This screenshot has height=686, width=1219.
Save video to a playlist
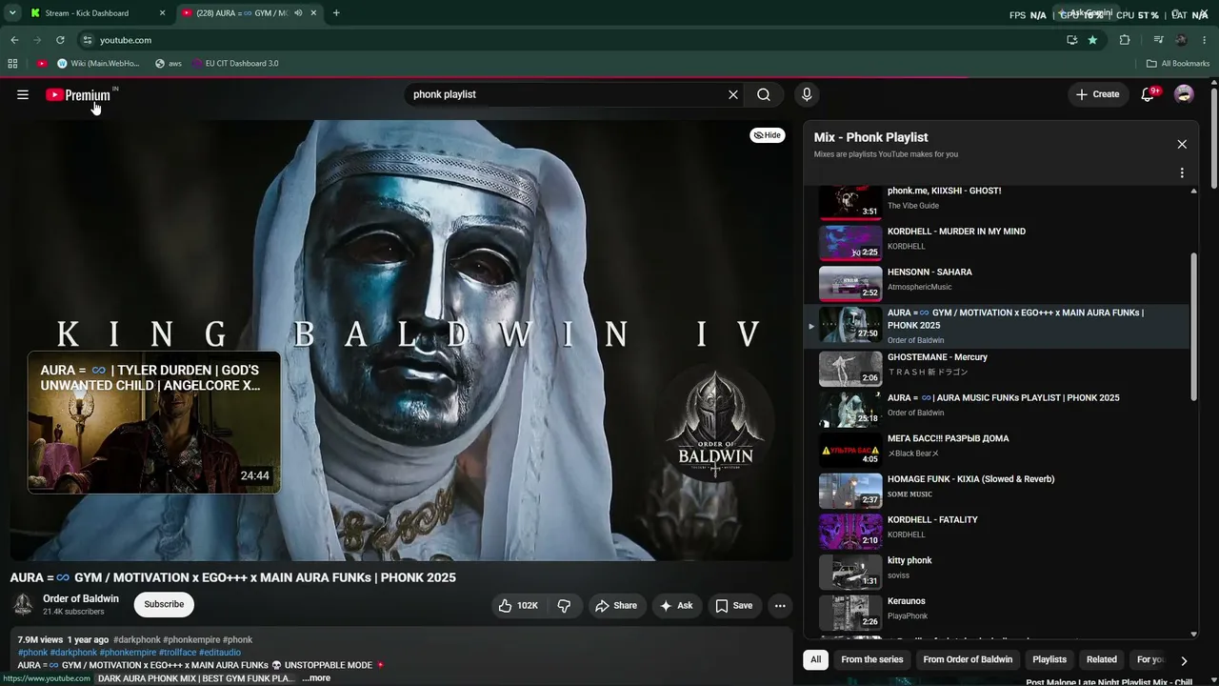733,605
